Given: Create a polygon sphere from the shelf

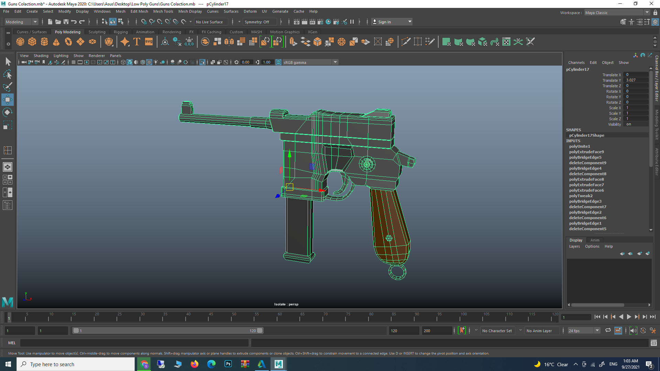Looking at the screenshot, I should click(20, 42).
